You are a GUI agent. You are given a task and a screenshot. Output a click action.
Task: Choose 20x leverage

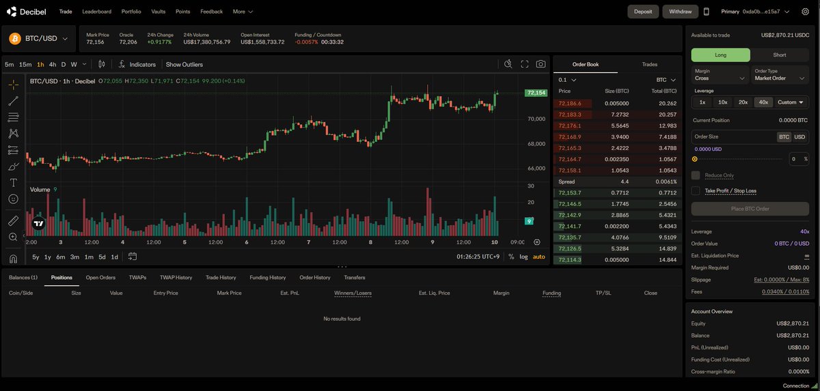(743, 102)
